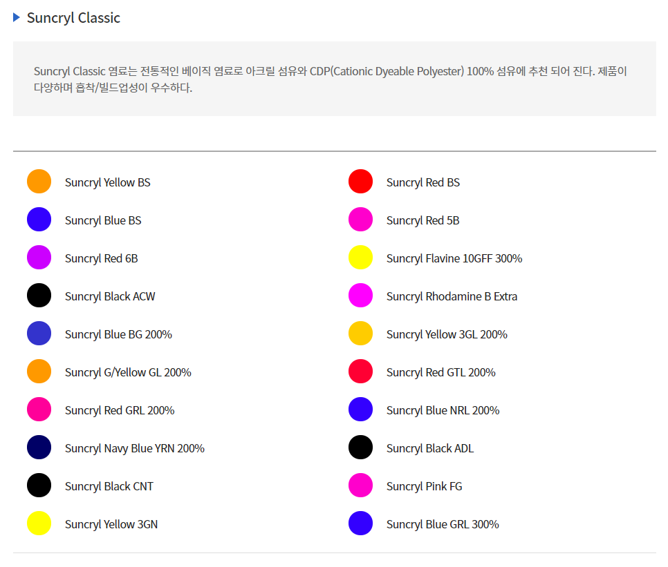
Task: Click the yellow Flavine 10GFF 300% swatch
Action: click(360, 258)
